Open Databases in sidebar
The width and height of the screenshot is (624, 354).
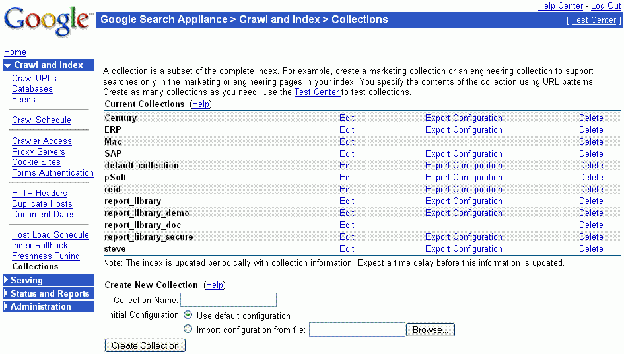pyautogui.click(x=32, y=88)
